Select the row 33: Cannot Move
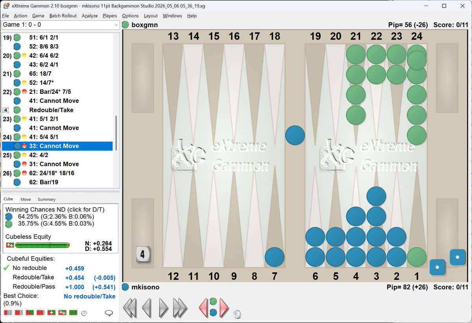 pos(57,146)
